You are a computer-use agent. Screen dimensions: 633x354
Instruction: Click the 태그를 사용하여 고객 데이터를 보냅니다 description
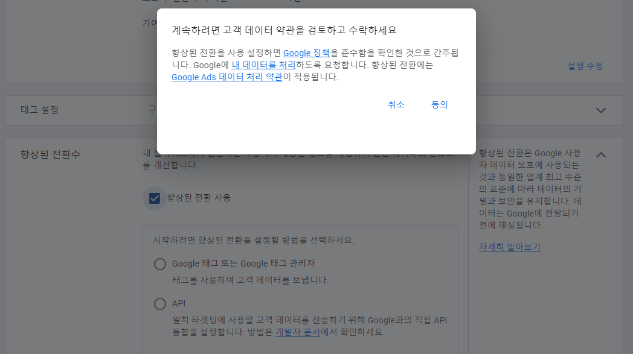(x=250, y=280)
